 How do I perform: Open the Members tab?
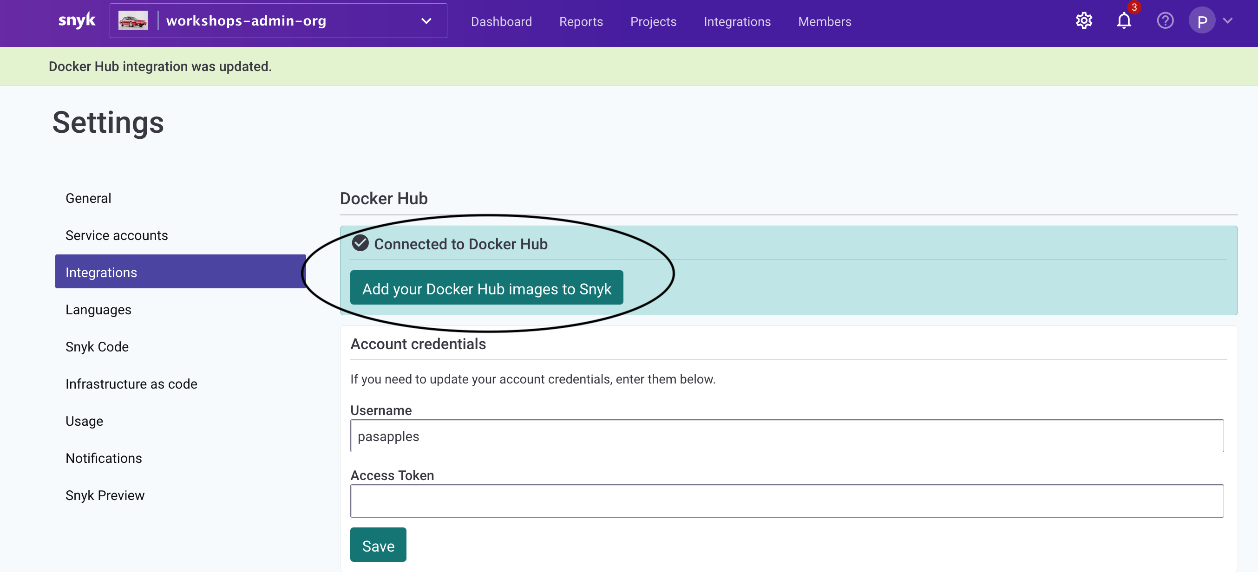point(824,22)
